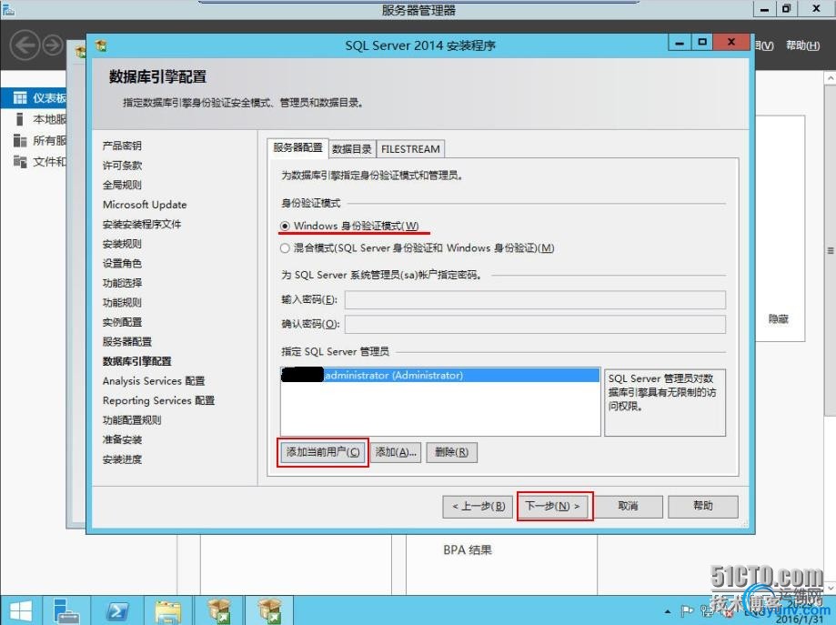Click the 添加当前用户(C) button
The height and width of the screenshot is (625, 836).
tap(323, 452)
